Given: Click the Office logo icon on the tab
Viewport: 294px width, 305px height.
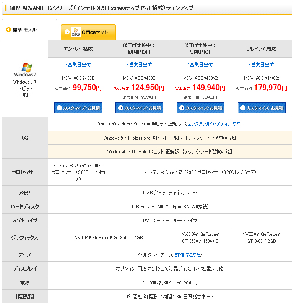Looking at the screenshot, I should [x=76, y=32].
